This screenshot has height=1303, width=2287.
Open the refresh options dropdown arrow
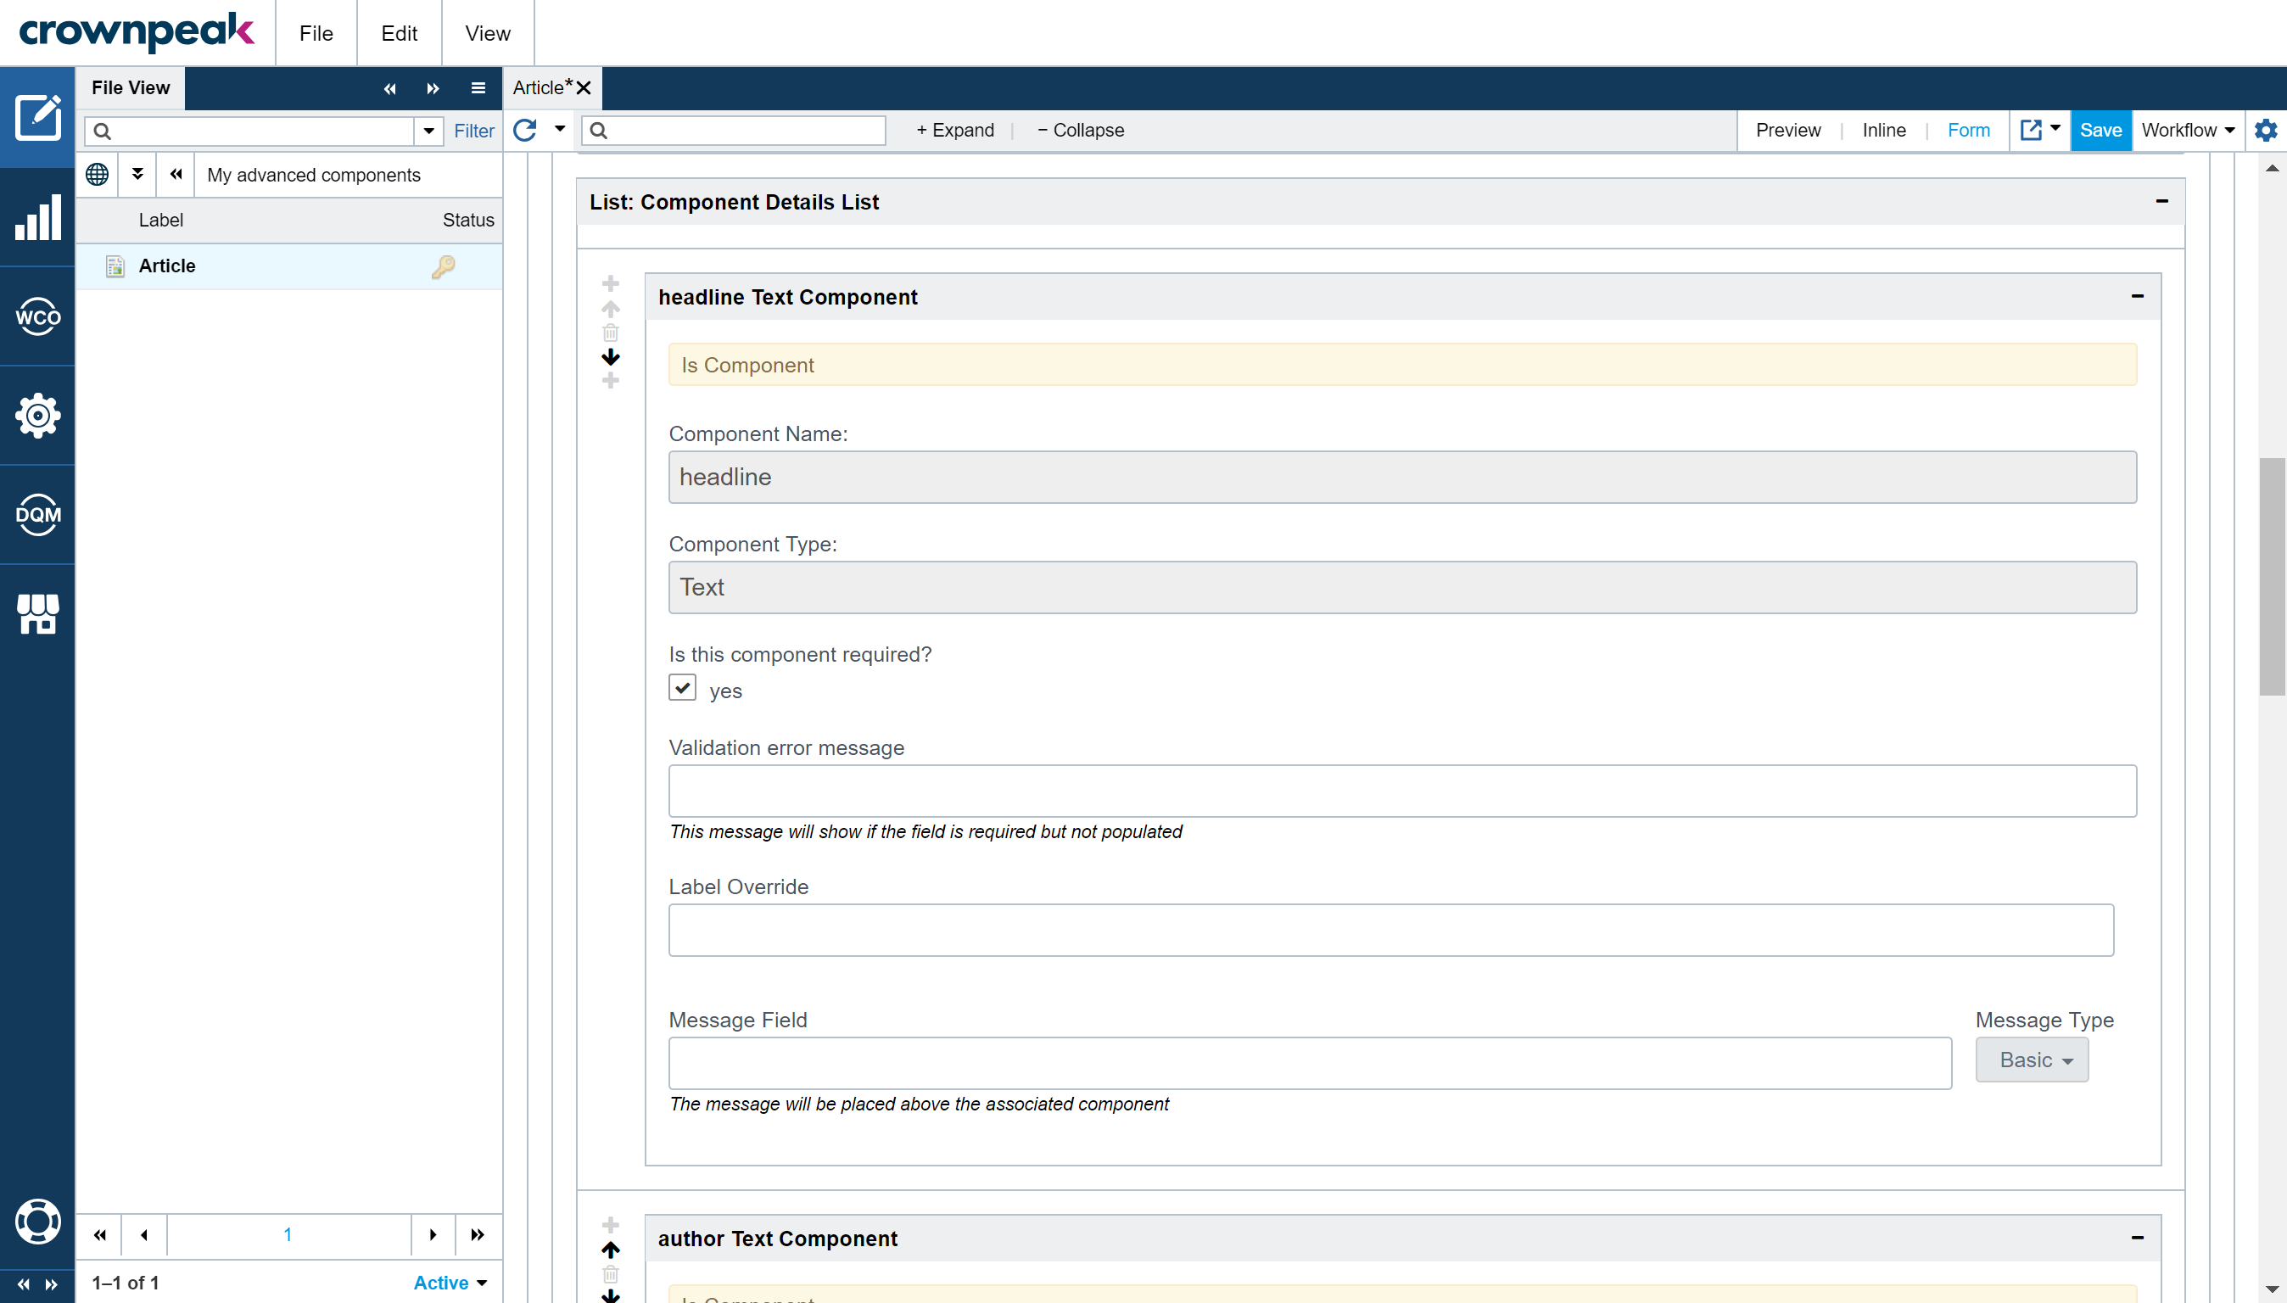560,129
